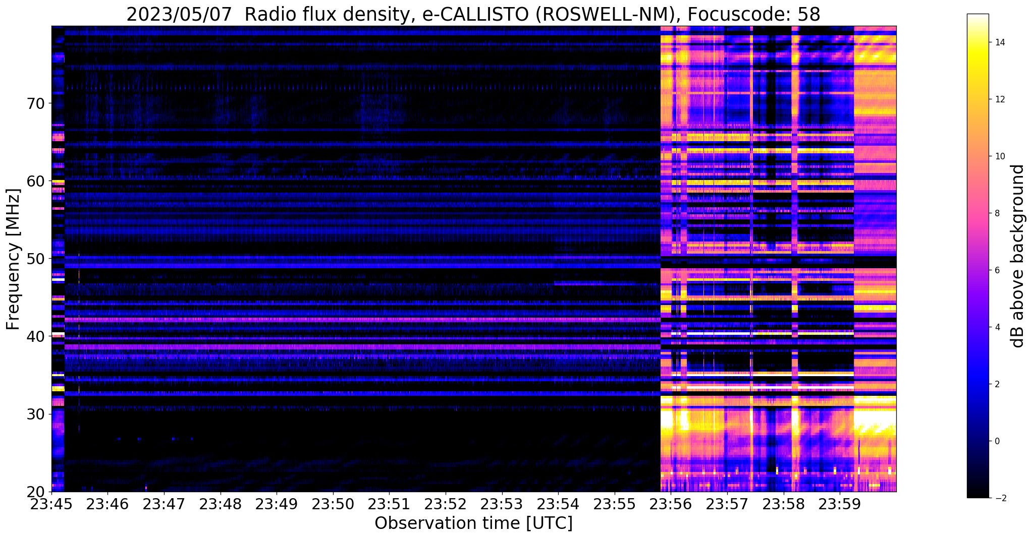Image resolution: width=1033 pixels, height=538 pixels.
Task: Click the 23:56 time tick label
Action: coord(671,504)
